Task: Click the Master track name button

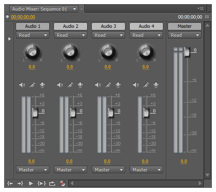Action: pos(184,26)
